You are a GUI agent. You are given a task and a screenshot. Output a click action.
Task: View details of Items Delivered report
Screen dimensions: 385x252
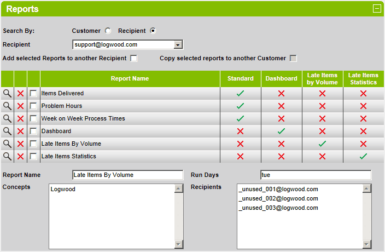[x=7, y=94]
